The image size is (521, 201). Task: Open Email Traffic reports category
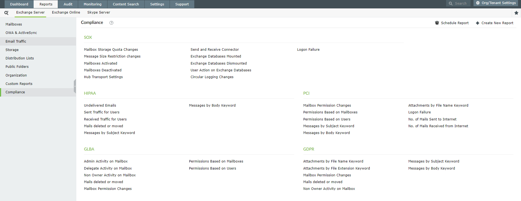[38, 42]
